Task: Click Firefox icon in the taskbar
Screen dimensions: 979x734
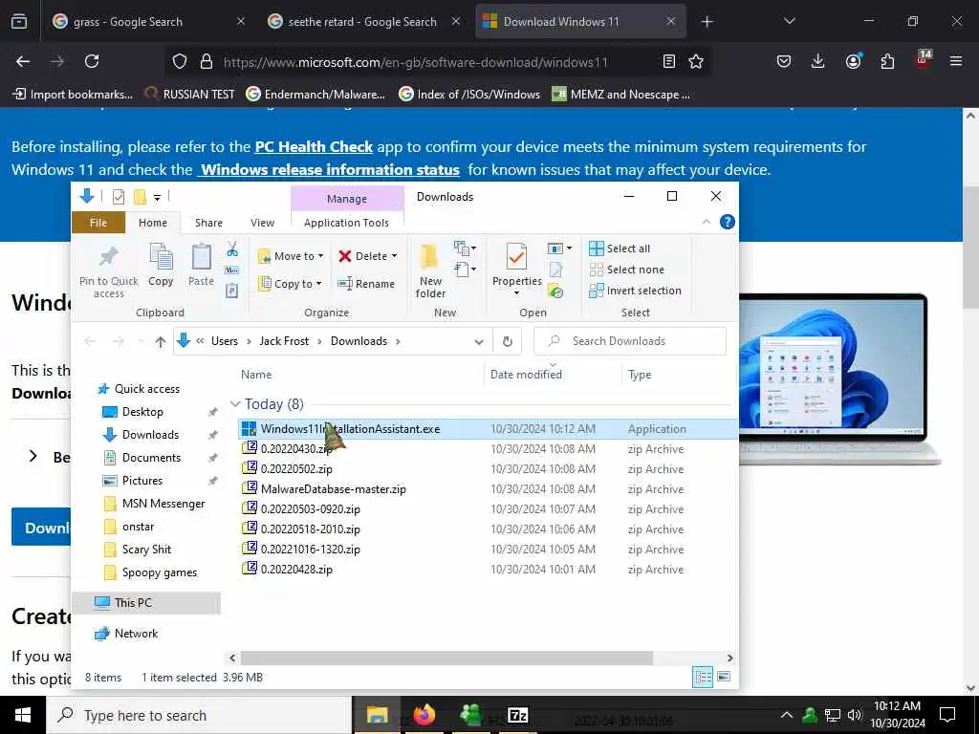Action: 424,715
